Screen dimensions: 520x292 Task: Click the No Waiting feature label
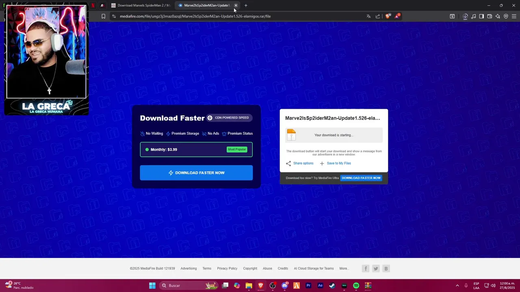[x=152, y=133]
